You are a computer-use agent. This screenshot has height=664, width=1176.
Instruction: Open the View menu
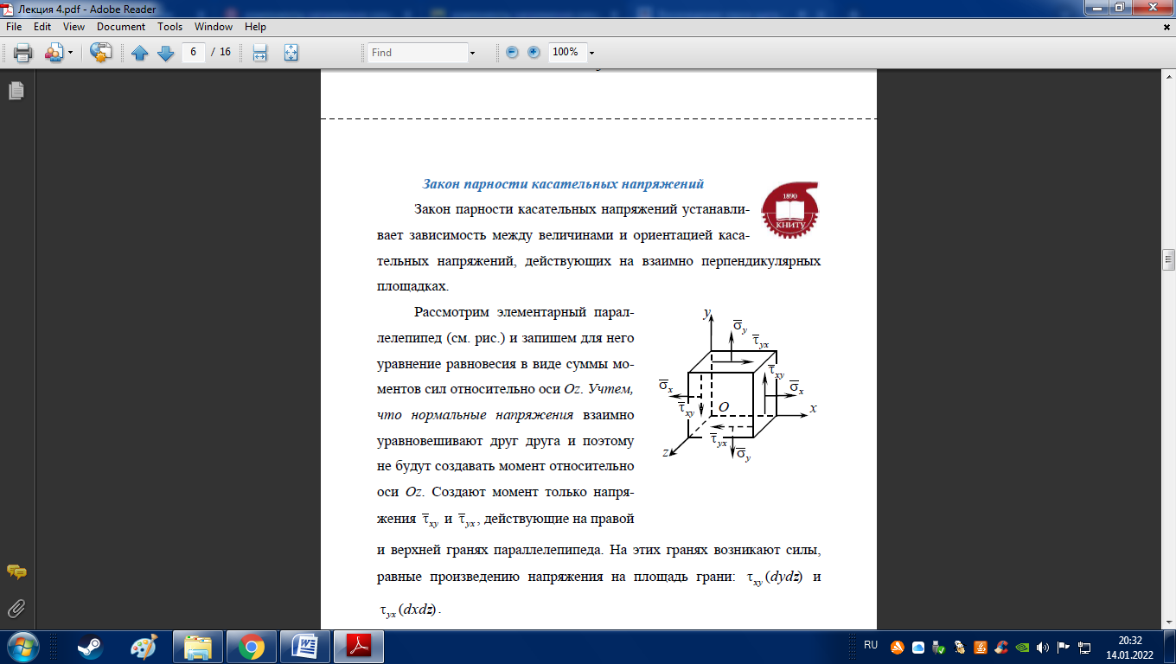(73, 27)
